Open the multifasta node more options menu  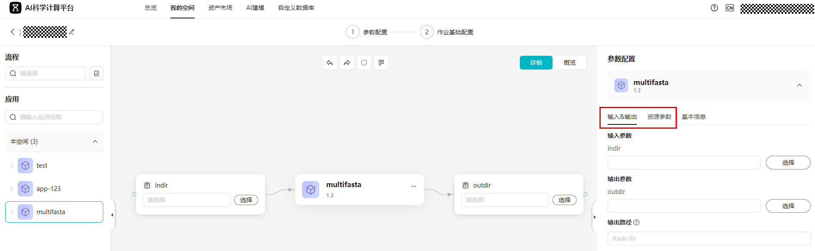(x=414, y=186)
